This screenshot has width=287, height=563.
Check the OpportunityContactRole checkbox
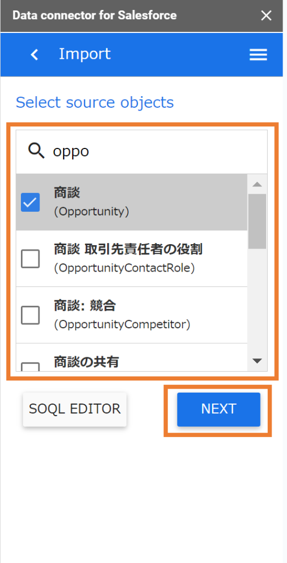tap(30, 258)
